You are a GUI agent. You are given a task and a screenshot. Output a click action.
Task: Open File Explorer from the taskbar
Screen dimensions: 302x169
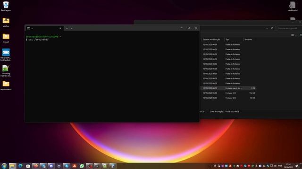[13, 166]
